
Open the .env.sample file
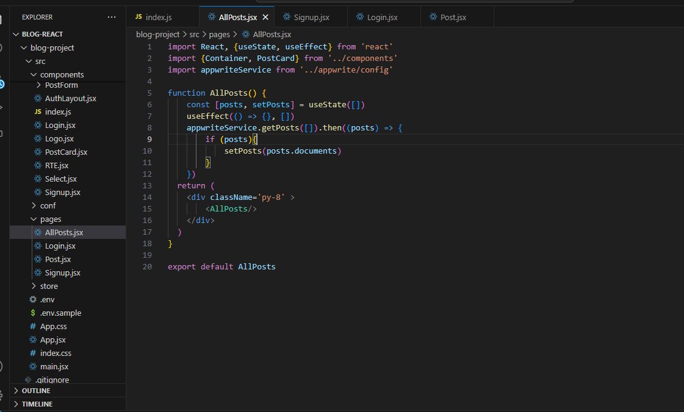(68, 313)
